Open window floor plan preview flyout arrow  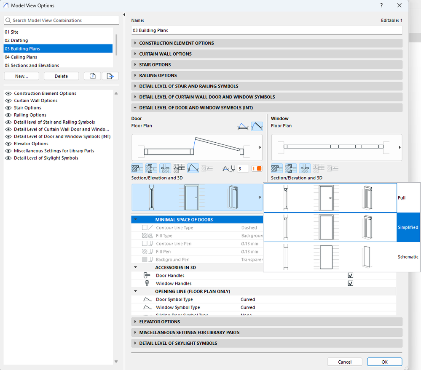(399, 147)
